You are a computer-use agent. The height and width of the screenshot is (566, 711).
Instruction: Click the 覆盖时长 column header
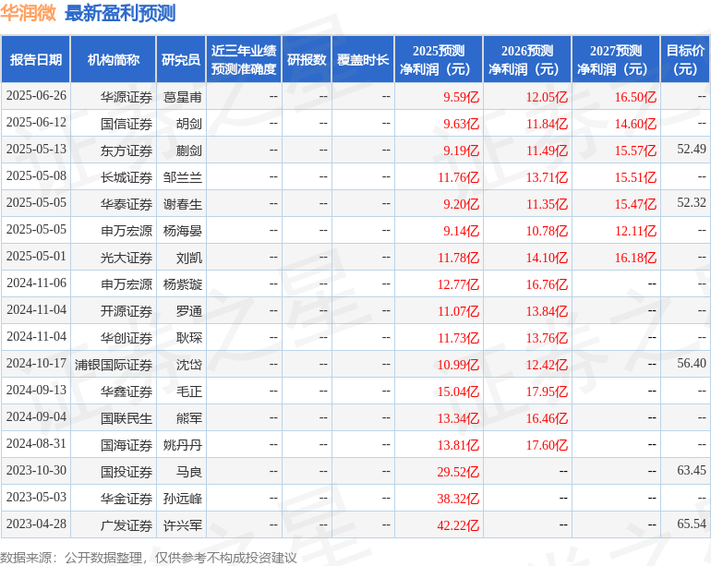pos(363,59)
